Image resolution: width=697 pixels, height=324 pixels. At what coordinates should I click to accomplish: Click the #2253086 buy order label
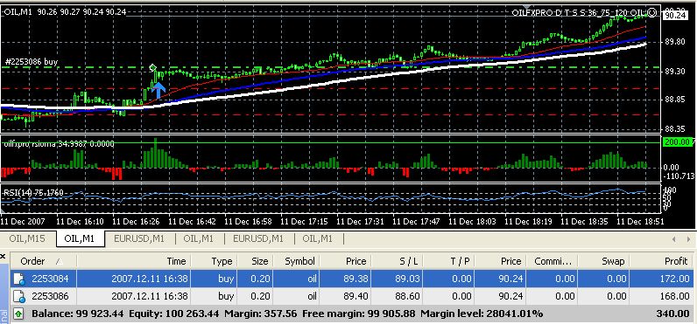tap(31, 62)
